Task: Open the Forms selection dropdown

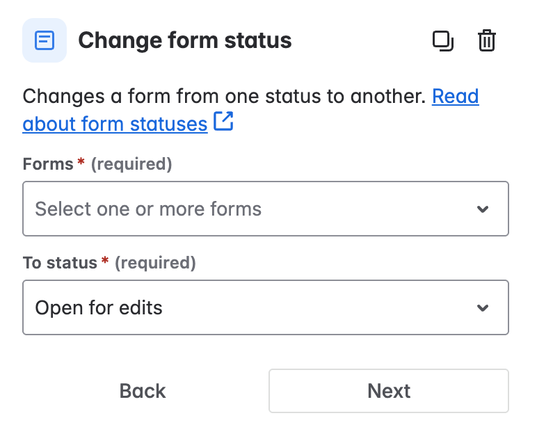Action: (x=265, y=209)
